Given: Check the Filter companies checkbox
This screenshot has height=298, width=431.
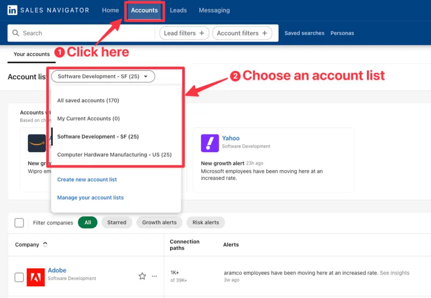Looking at the screenshot, I should 19,222.
